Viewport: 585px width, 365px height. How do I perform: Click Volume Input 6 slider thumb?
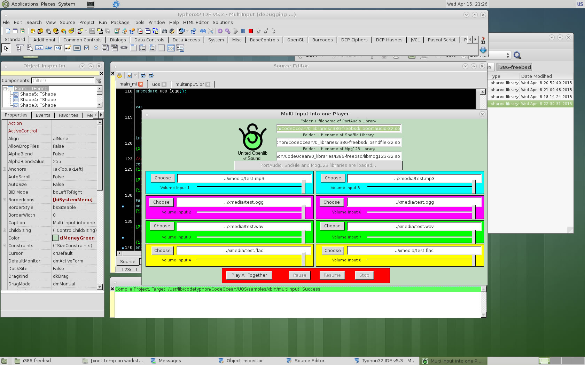tap(474, 212)
